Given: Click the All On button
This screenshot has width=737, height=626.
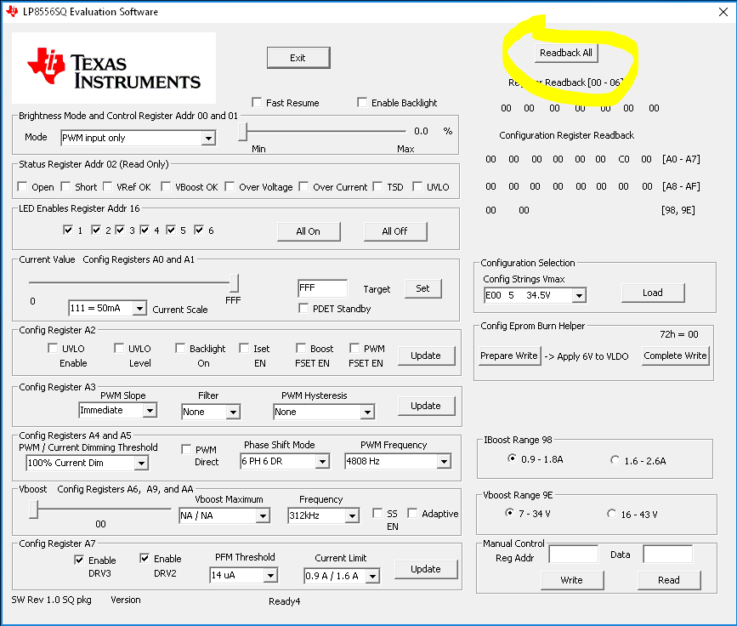Looking at the screenshot, I should click(309, 231).
